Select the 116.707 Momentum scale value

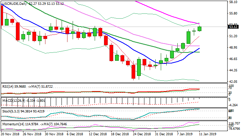234,124
